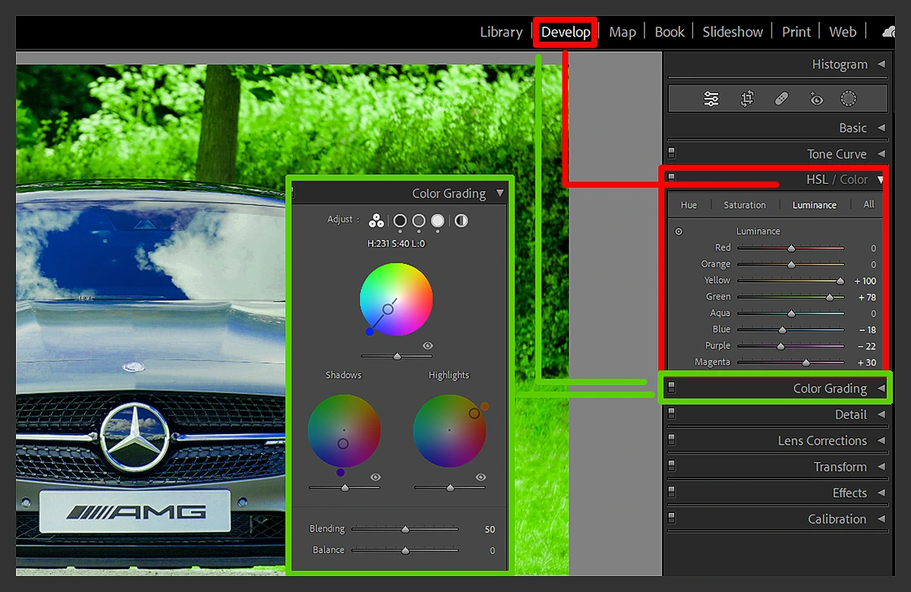The width and height of the screenshot is (911, 592).
Task: Toggle the Lens Corrections panel switch
Action: click(672, 440)
